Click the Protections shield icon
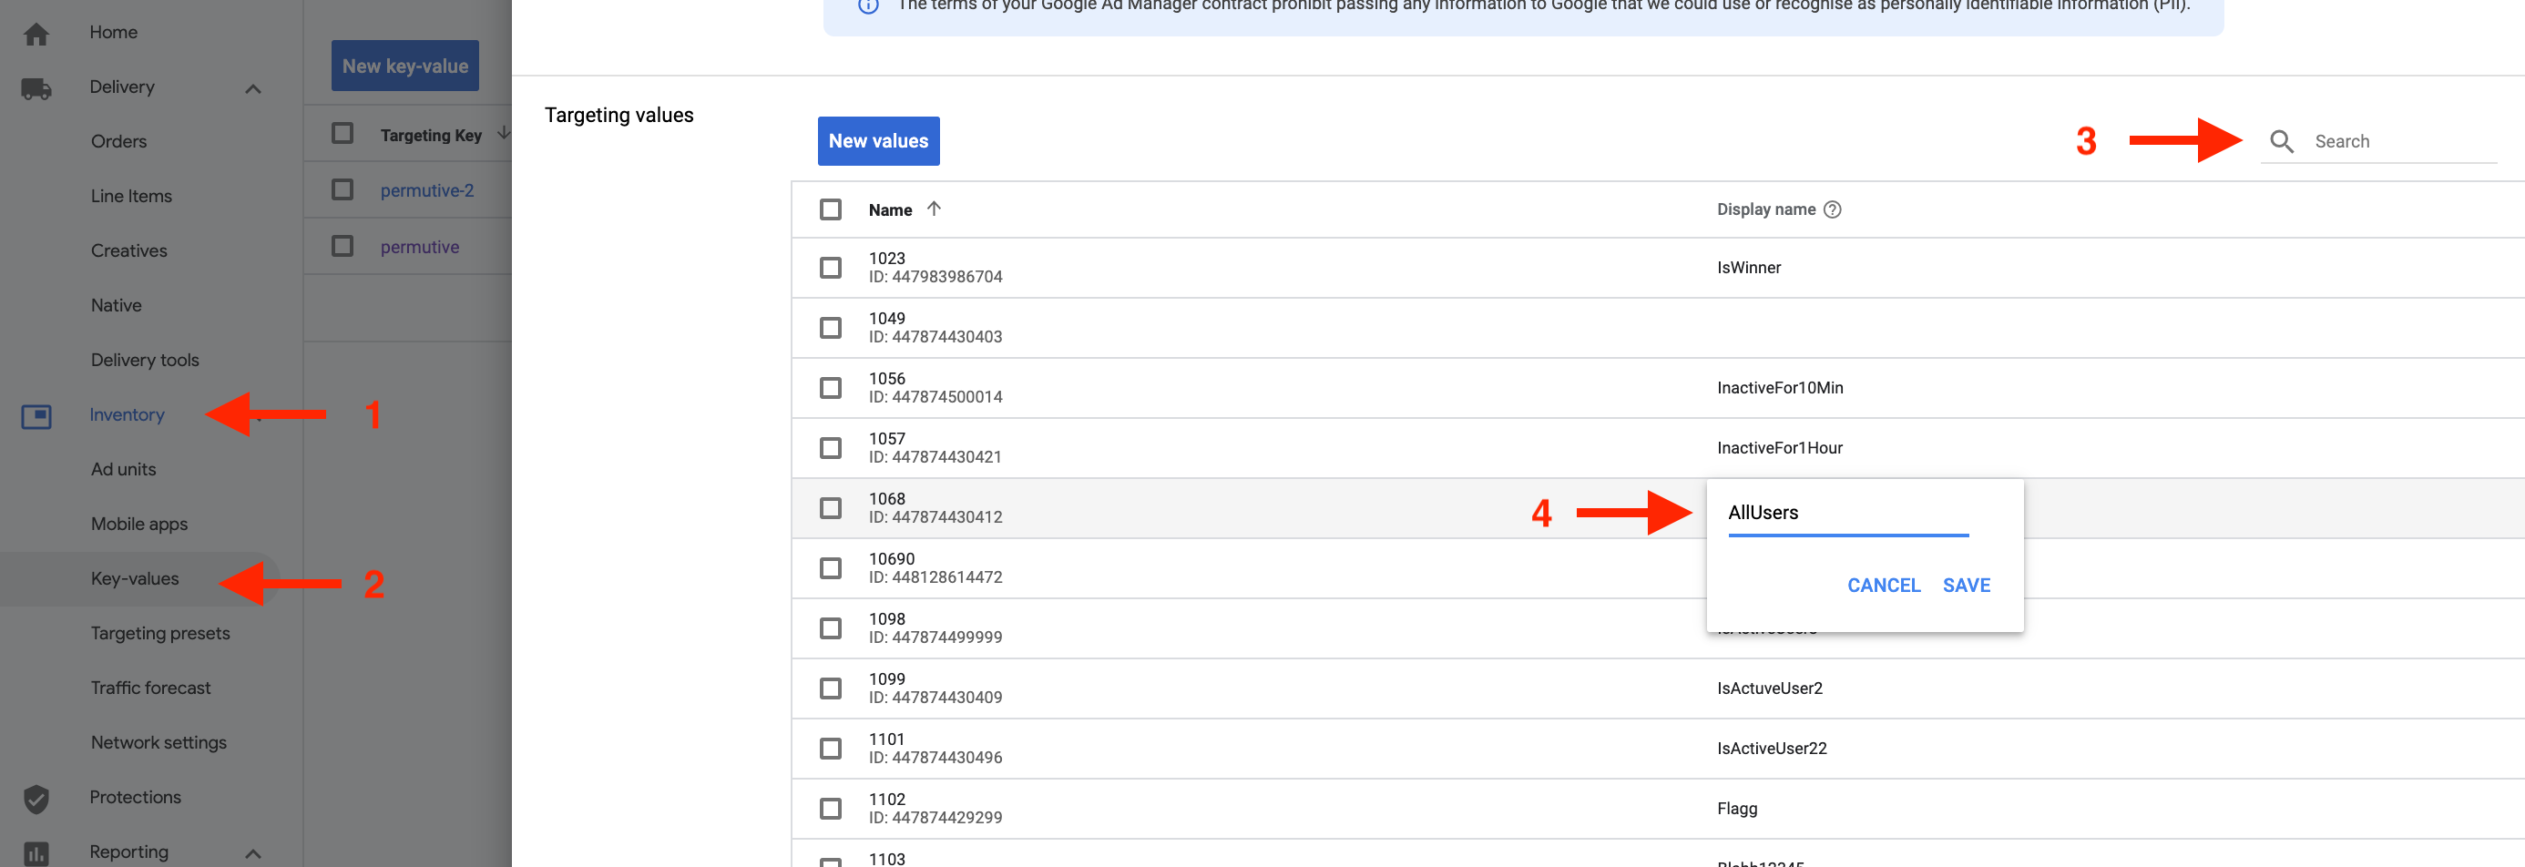The height and width of the screenshot is (867, 2525). (36, 799)
